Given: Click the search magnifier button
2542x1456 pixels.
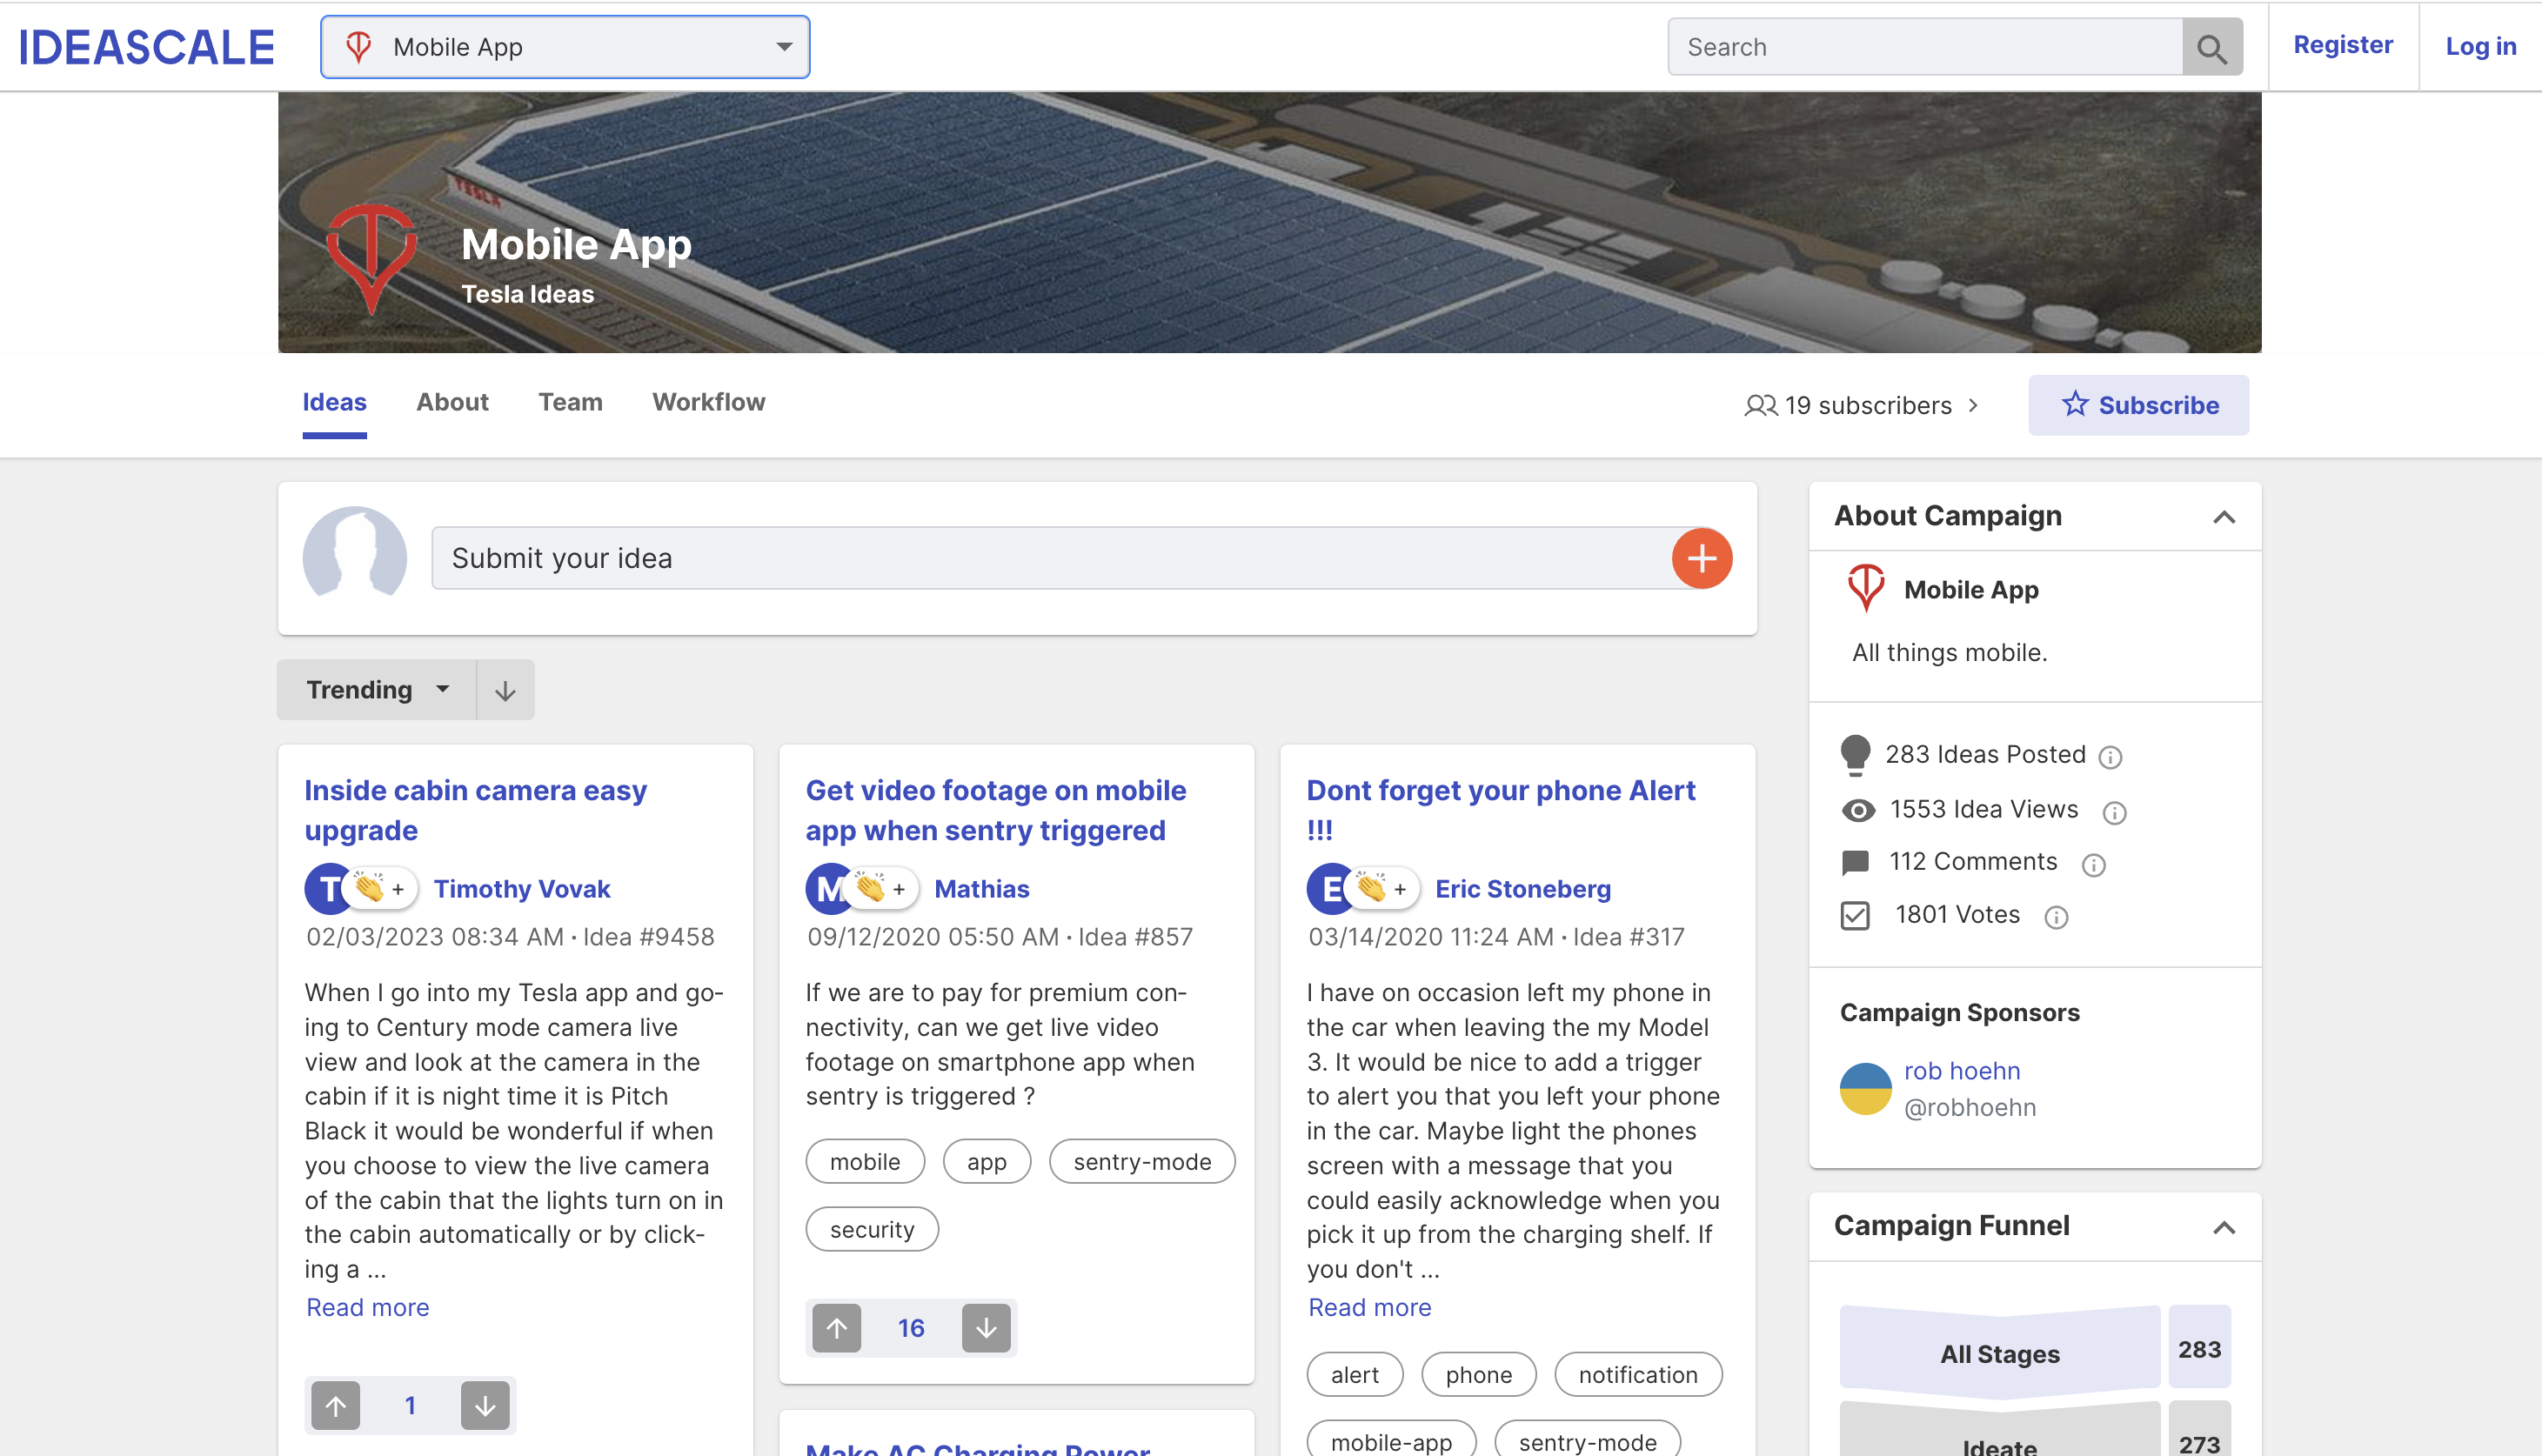Looking at the screenshot, I should coord(2211,47).
